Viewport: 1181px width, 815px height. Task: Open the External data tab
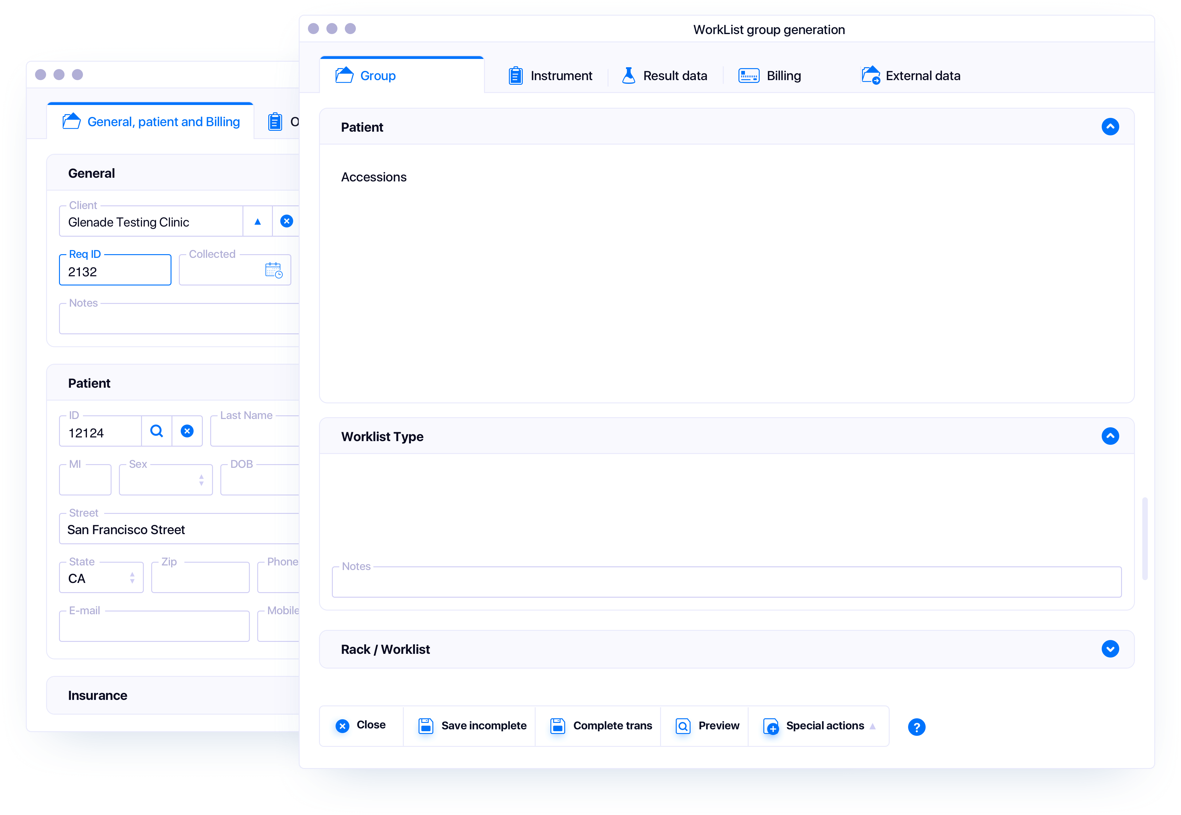(x=911, y=75)
